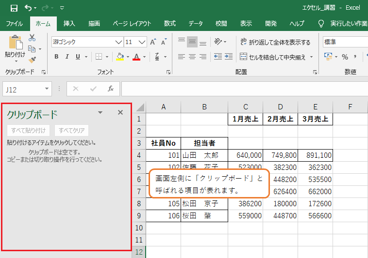Viewport: 368px width, 258px height.
Task: Open Customize Quick Access Toolbar dropdown
Action: click(x=62, y=8)
